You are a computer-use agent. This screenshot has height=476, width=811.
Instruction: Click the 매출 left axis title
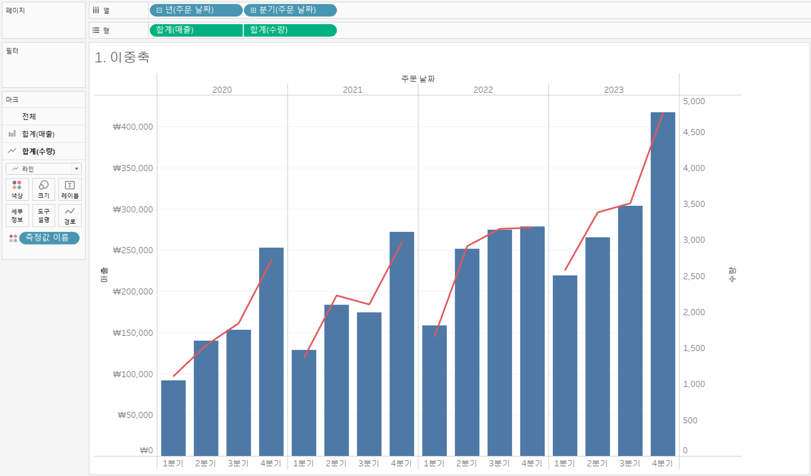tap(104, 275)
